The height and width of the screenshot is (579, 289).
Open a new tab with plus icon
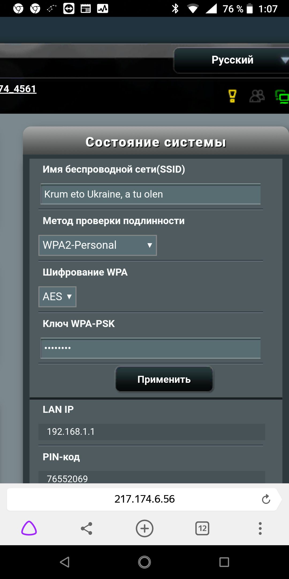click(144, 529)
